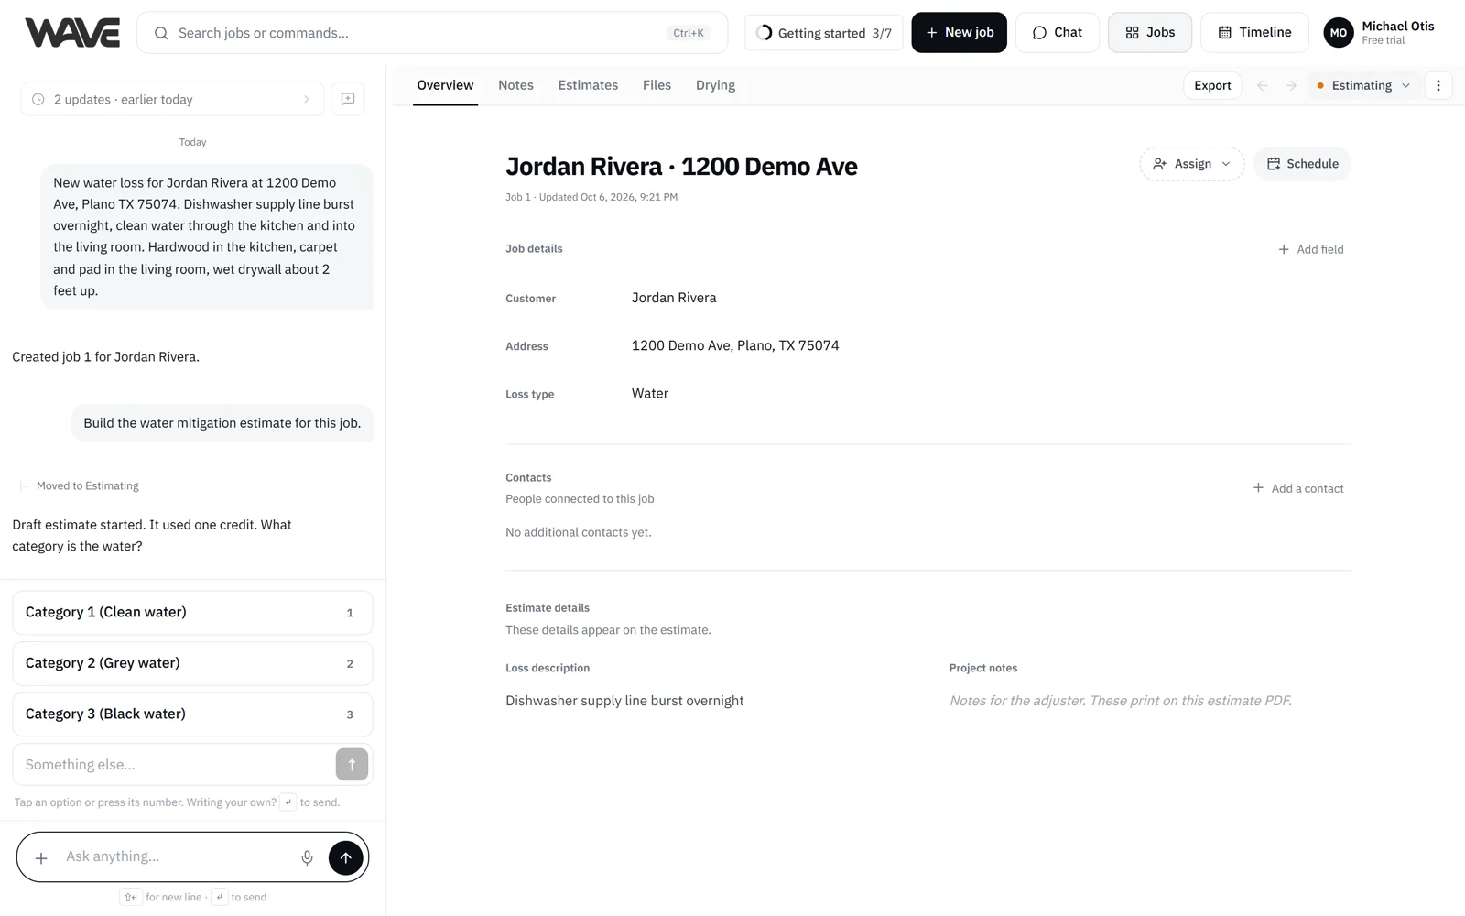Screen dimensions: 1465x916
Task: Click the Loss type value 'Water'
Action: click(x=650, y=393)
